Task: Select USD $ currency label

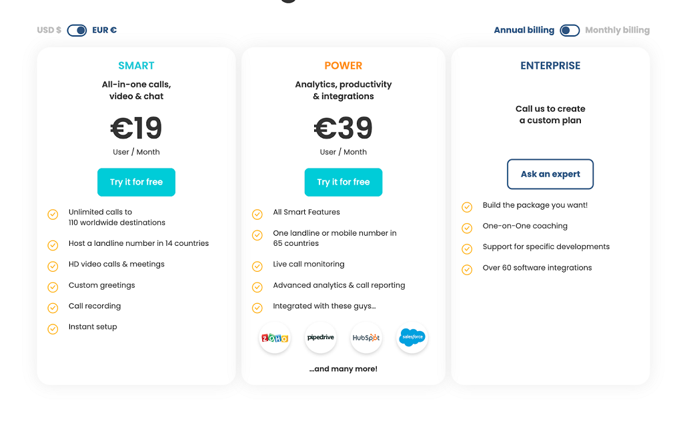Action: point(49,30)
